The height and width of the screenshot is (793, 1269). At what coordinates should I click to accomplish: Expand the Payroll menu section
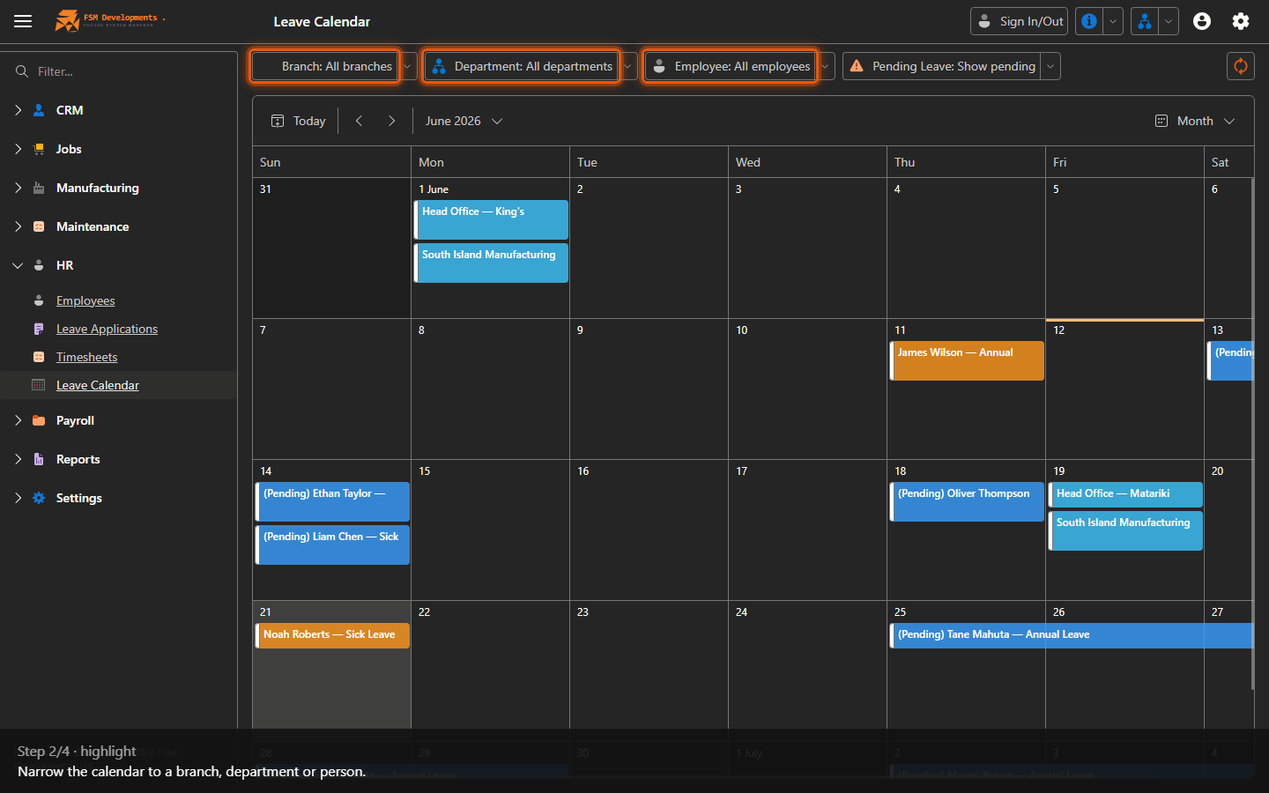(x=18, y=420)
